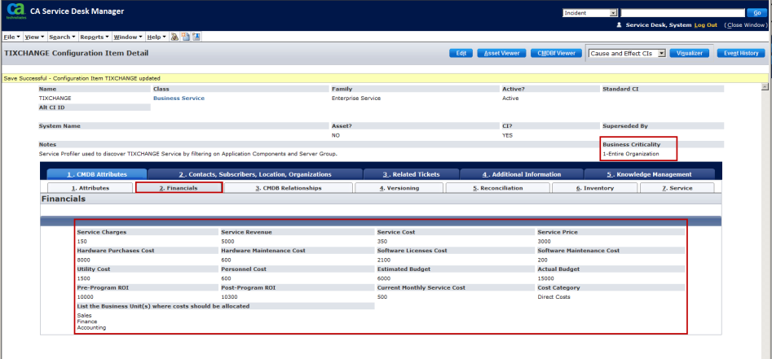Switch to the Related Tickets tab
Viewport: 772px width, 359px height.
411,174
